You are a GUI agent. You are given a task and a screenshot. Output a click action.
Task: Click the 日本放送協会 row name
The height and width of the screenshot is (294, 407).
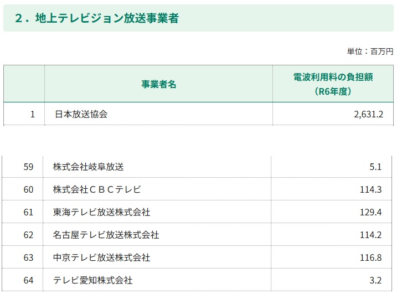(x=81, y=115)
